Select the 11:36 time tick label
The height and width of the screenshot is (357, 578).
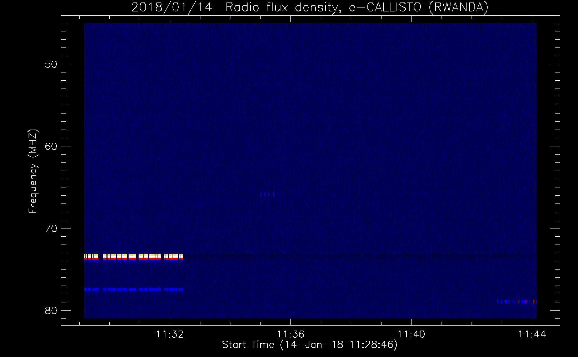tap(291, 335)
